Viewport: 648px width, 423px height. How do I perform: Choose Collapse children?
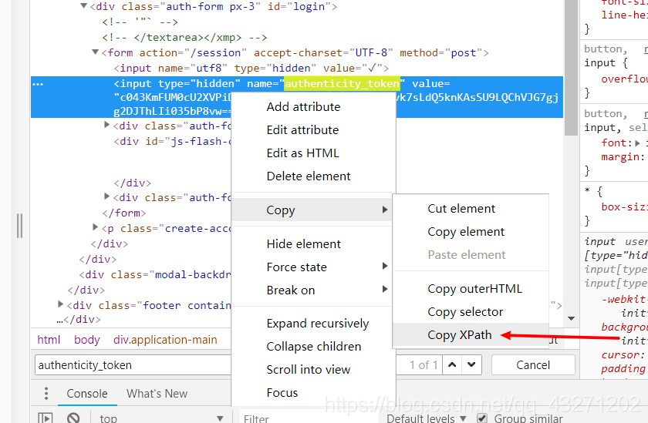313,347
